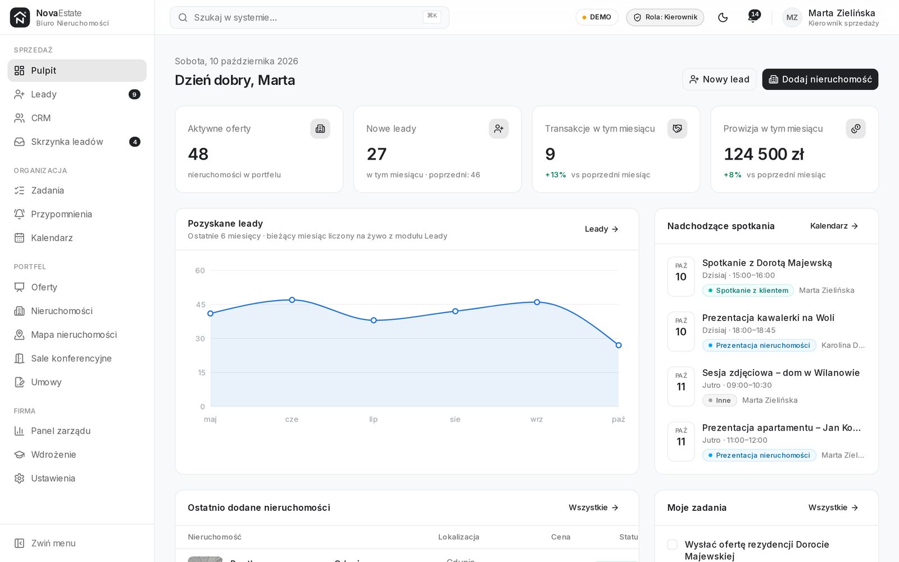Open Wszystkie link in Moje zadania
Screen dimensions: 899x562
click(834, 507)
